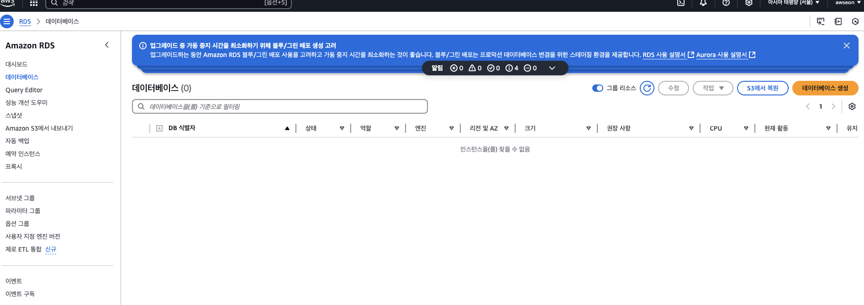Open the hexagon clock icon at far right
This screenshot has height=305, width=864.
click(x=855, y=21)
